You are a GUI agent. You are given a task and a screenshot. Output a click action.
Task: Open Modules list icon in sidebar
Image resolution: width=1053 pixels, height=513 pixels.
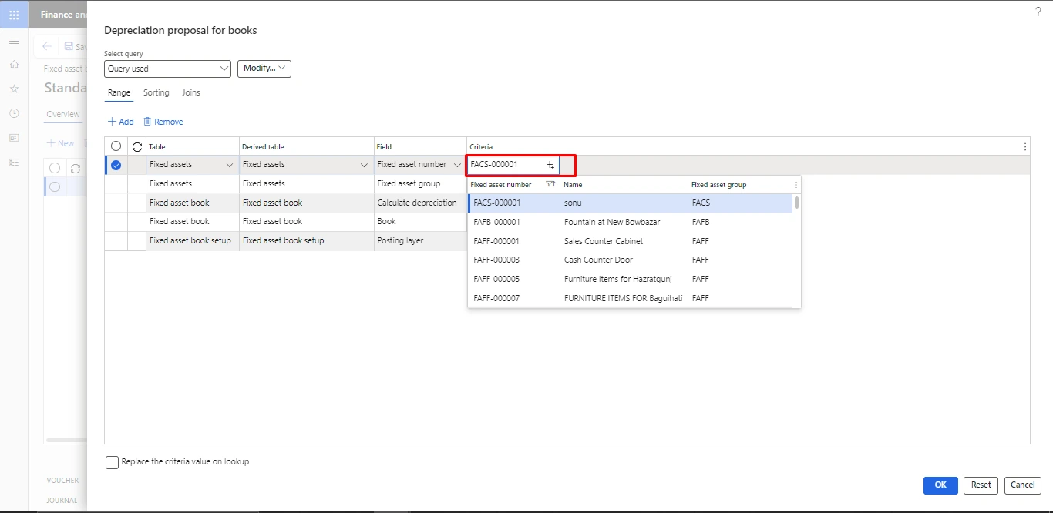(x=14, y=163)
